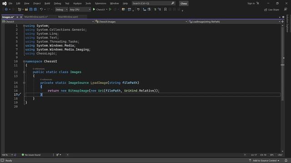Click the search magnifier icon
Viewport: 291px width, 163px height.
(x=173, y=3)
